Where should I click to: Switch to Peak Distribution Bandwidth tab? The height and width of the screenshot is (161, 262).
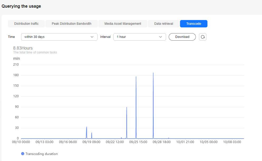pyautogui.click(x=71, y=24)
